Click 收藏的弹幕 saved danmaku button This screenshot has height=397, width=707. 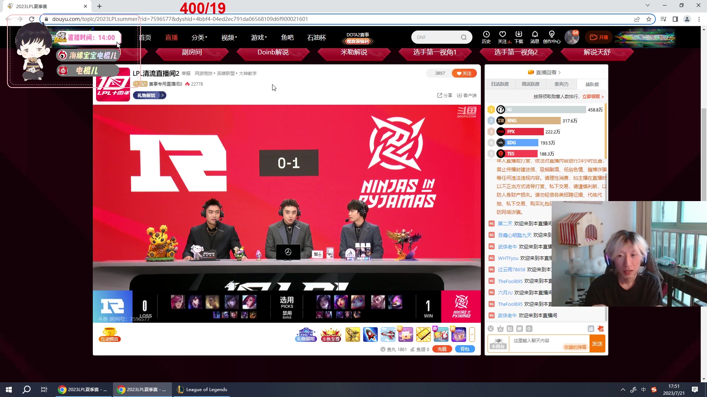point(575,347)
